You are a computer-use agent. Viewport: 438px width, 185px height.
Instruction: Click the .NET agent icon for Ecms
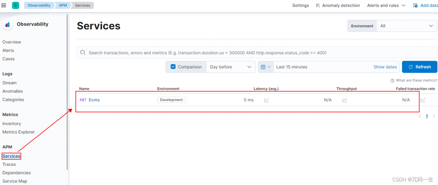[83, 100]
